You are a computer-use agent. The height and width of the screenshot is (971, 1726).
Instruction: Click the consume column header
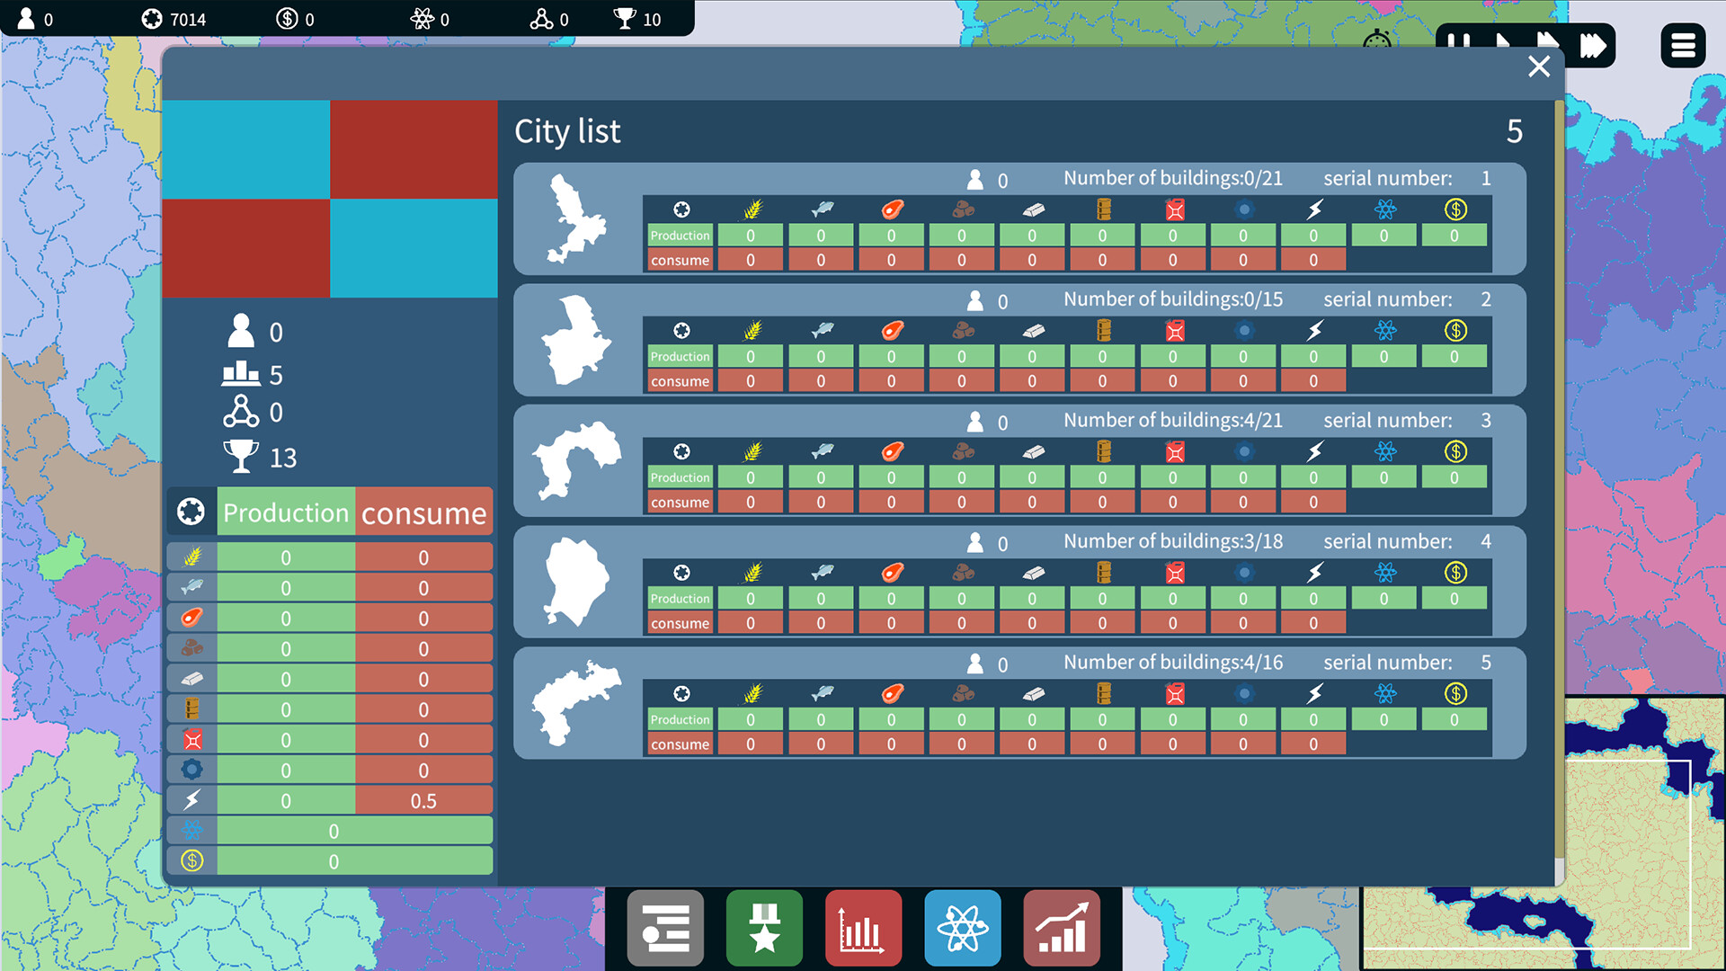click(423, 512)
